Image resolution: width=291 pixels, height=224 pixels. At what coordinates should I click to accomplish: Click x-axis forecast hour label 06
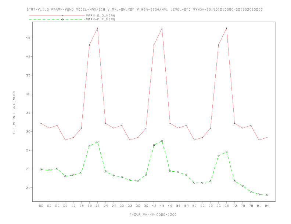click(57, 206)
